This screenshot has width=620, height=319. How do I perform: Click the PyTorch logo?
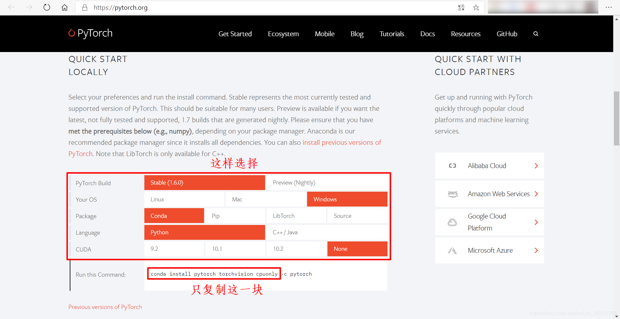pyautogui.click(x=90, y=33)
